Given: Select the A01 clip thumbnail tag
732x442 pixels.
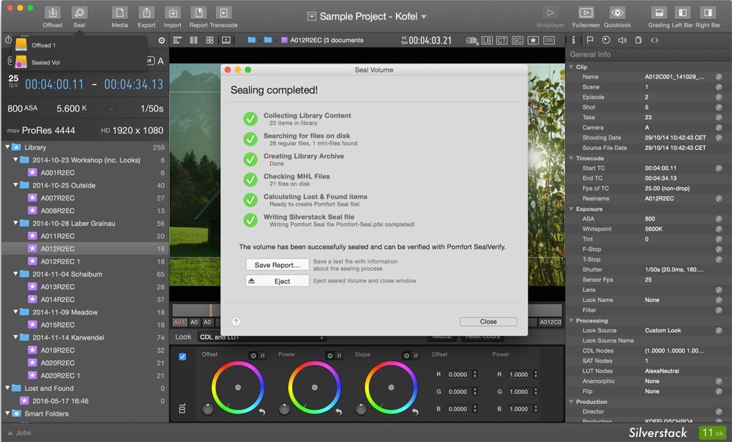Looking at the screenshot, I should click(x=179, y=322).
